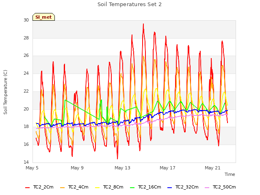Click the 14 y-axis tick label
Viewport: 260px width, 195px height.
click(x=26, y=162)
